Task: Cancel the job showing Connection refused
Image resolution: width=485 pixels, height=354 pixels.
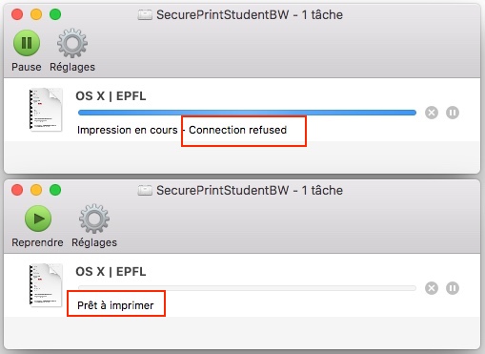Action: (432, 113)
